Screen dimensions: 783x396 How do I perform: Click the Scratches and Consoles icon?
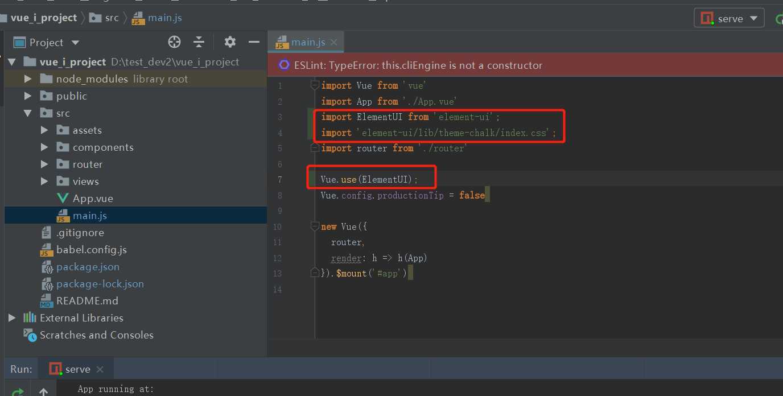coord(30,335)
